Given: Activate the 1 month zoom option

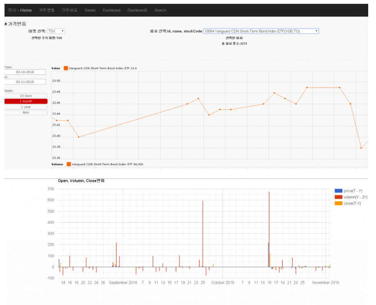Looking at the screenshot, I should 26,102.
